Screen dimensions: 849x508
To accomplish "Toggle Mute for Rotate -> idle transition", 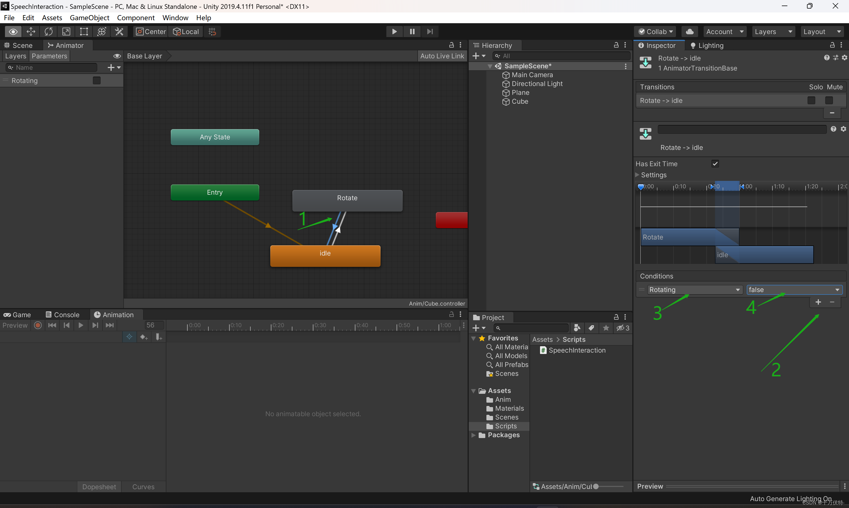I will 829,100.
